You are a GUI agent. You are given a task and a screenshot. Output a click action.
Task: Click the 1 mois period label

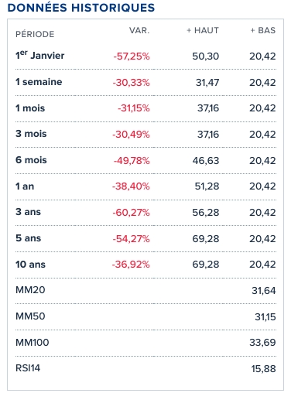30,108
